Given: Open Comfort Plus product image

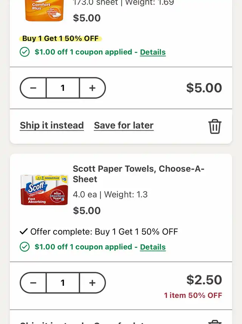Looking at the screenshot, I should pos(44,10).
